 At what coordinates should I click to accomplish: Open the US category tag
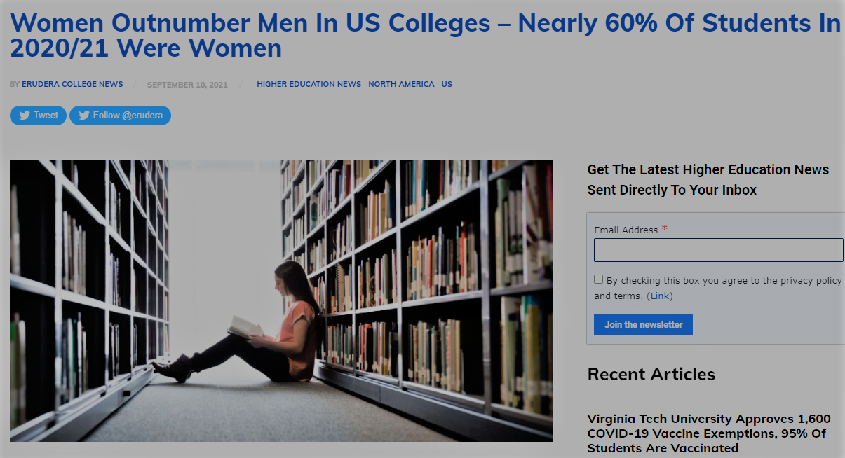click(x=447, y=84)
